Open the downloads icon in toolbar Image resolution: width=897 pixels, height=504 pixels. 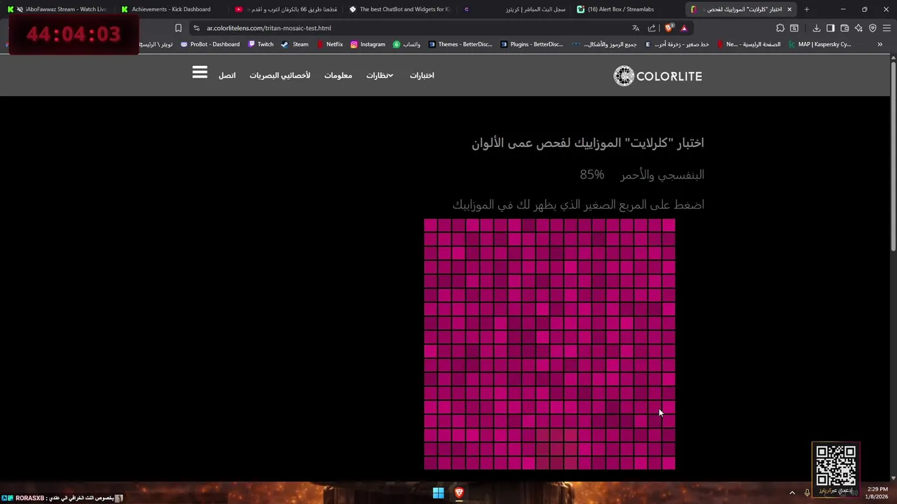click(x=816, y=28)
